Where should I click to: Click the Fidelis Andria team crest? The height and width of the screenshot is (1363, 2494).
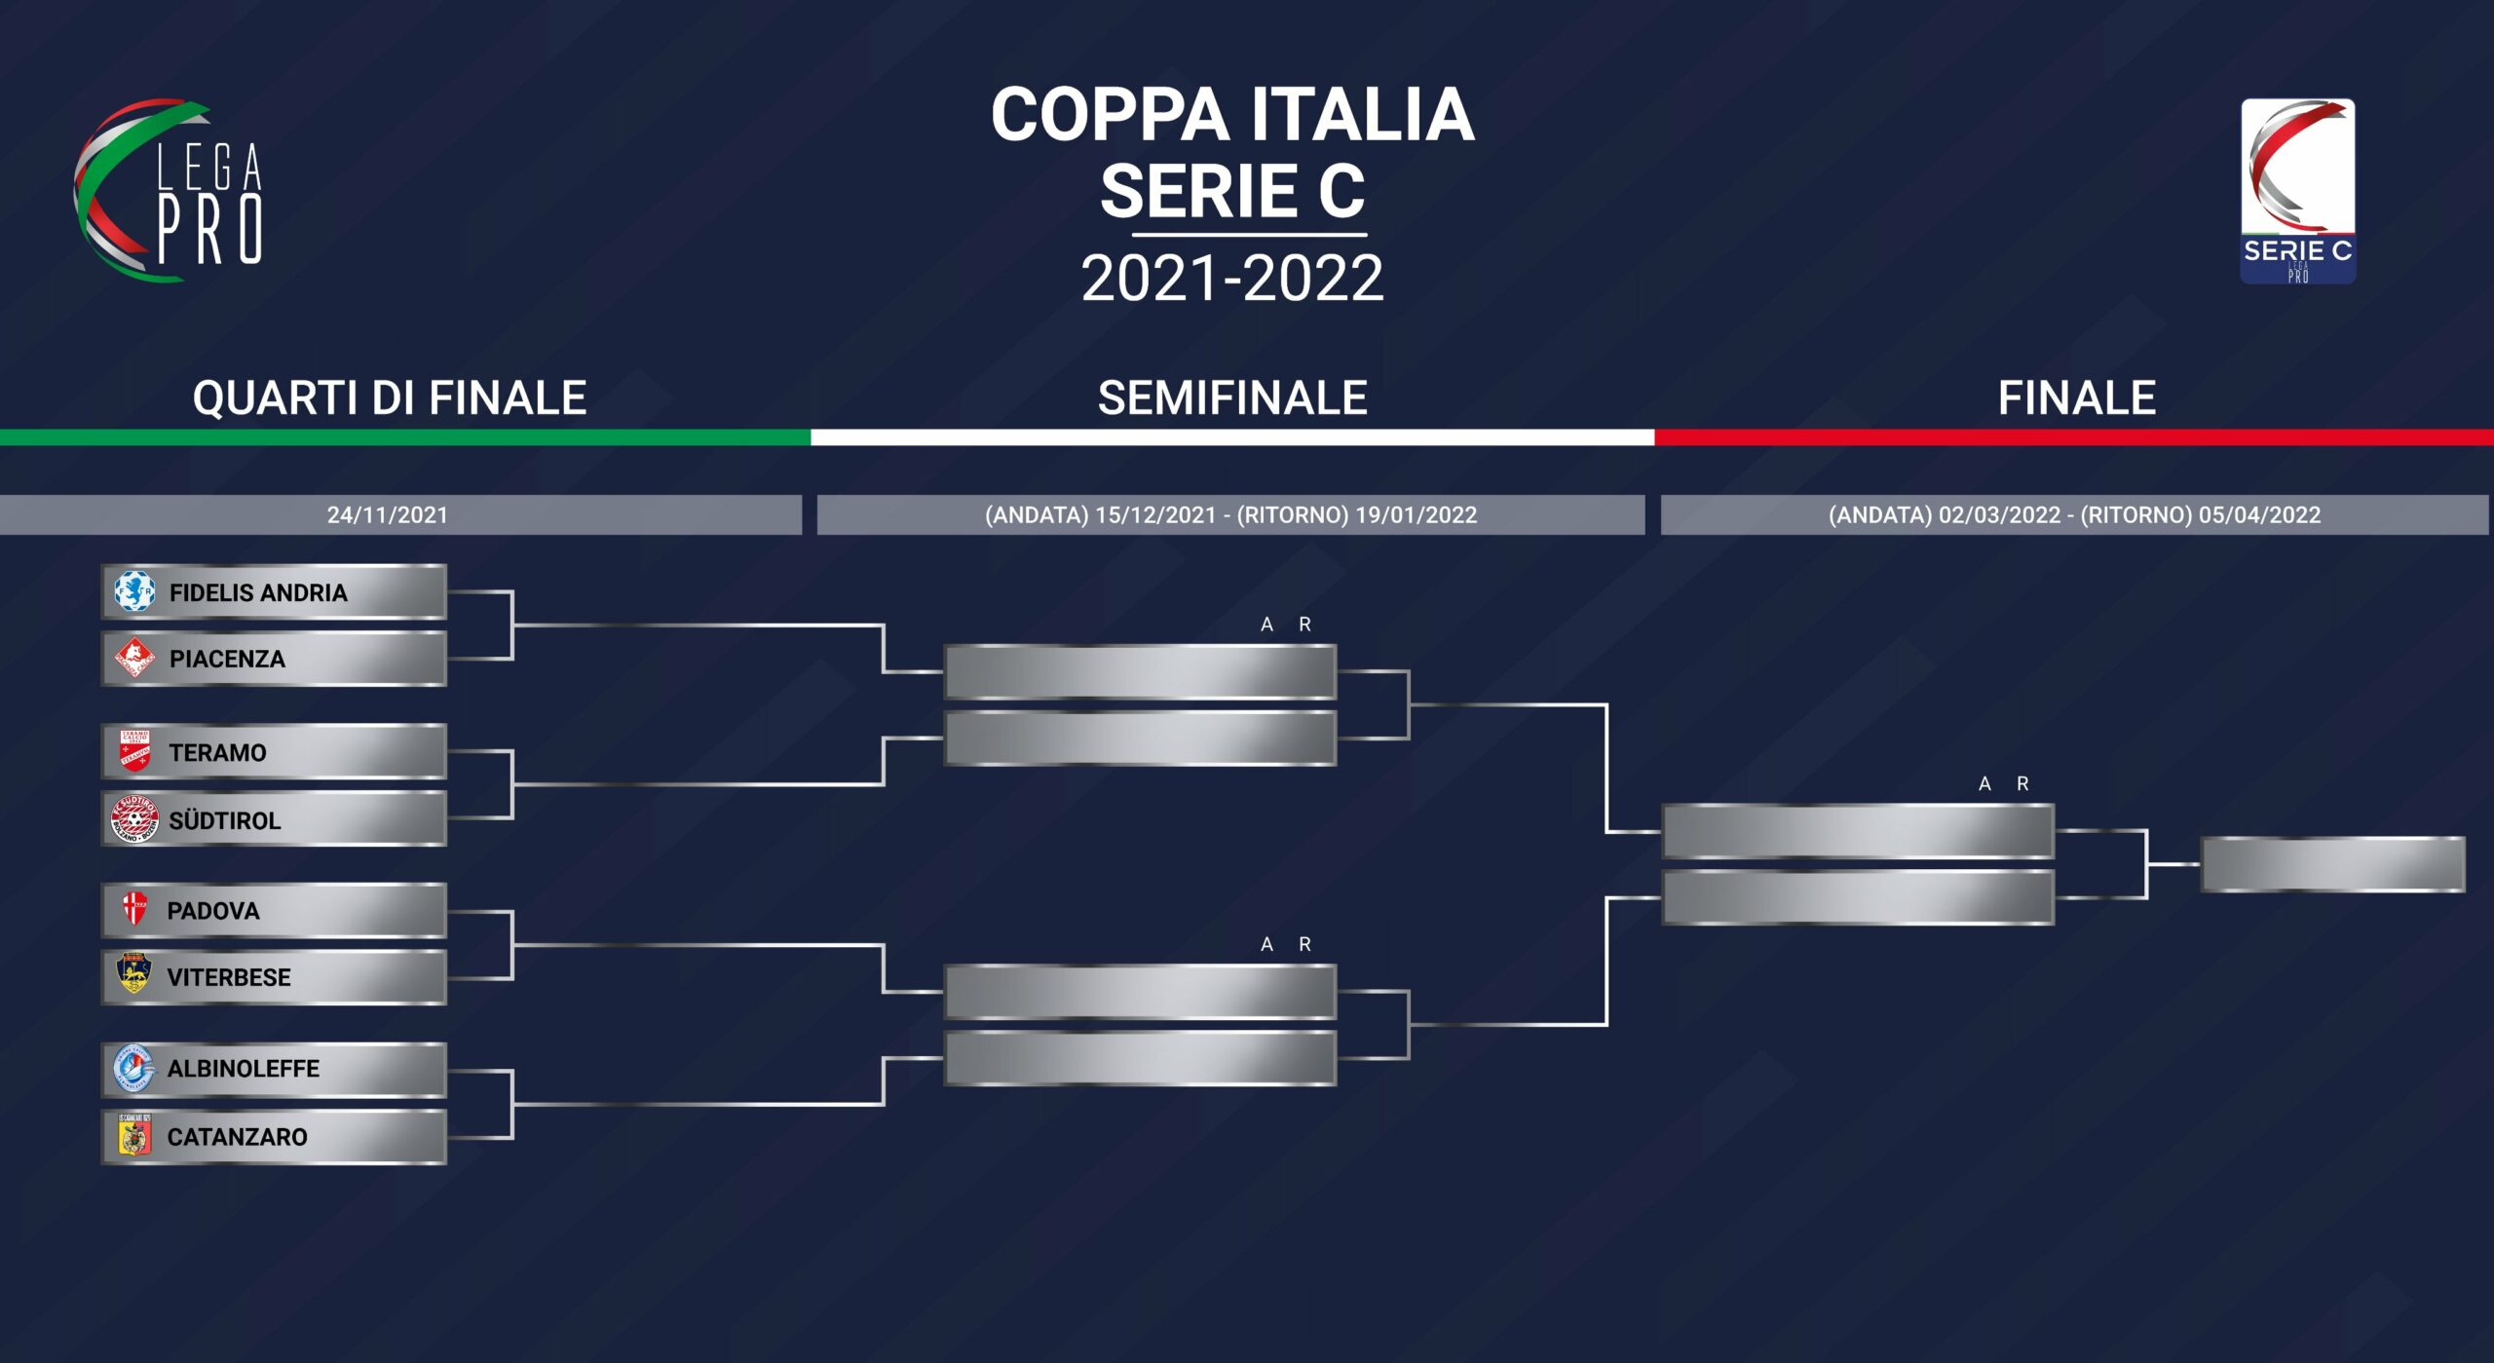pos(134,591)
